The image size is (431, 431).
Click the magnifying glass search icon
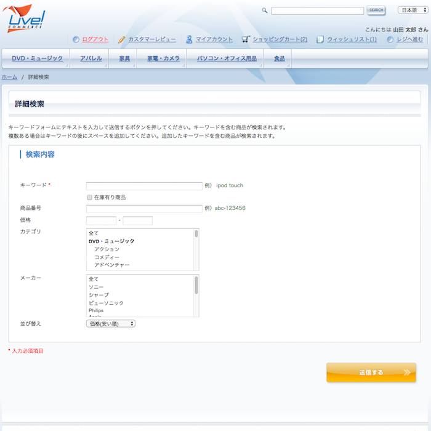tap(265, 10)
